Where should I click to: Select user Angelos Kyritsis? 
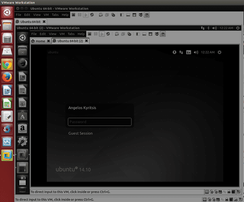tap(82, 108)
